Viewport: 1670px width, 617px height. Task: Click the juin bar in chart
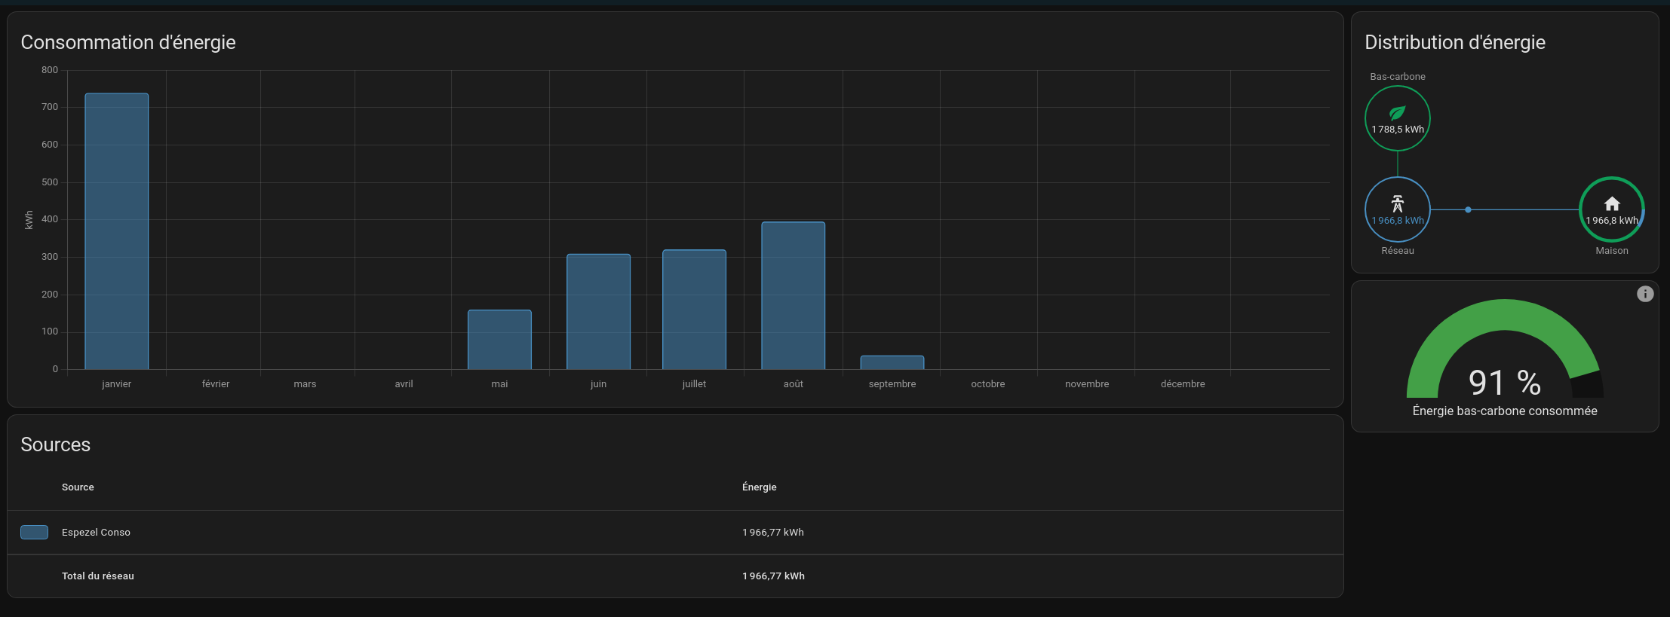click(598, 312)
